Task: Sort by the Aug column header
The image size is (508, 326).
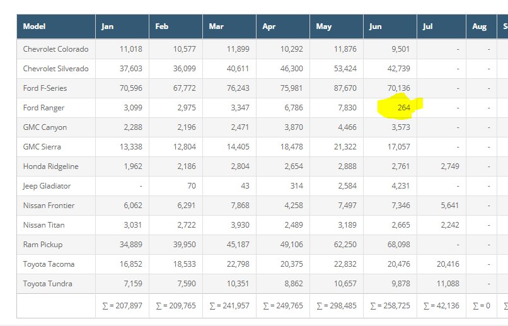Action: [482, 26]
